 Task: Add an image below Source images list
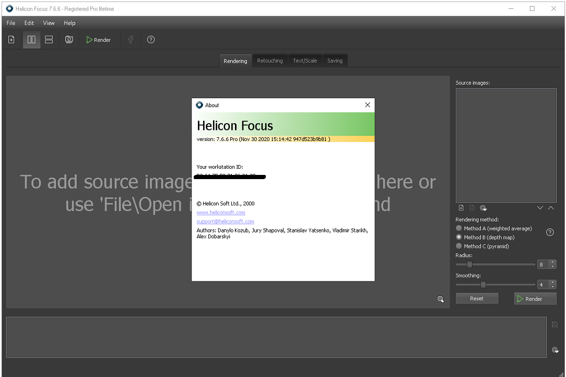[461, 208]
